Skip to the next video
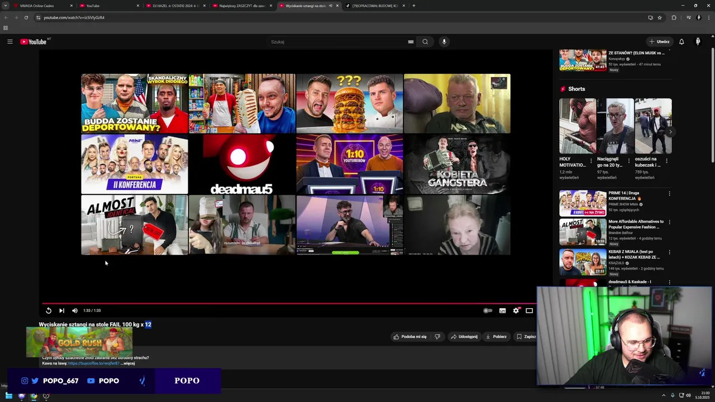 (61, 310)
